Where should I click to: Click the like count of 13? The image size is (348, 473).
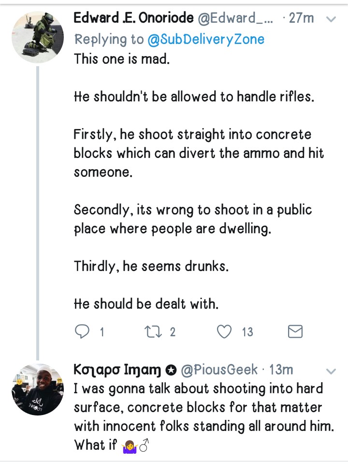click(247, 332)
